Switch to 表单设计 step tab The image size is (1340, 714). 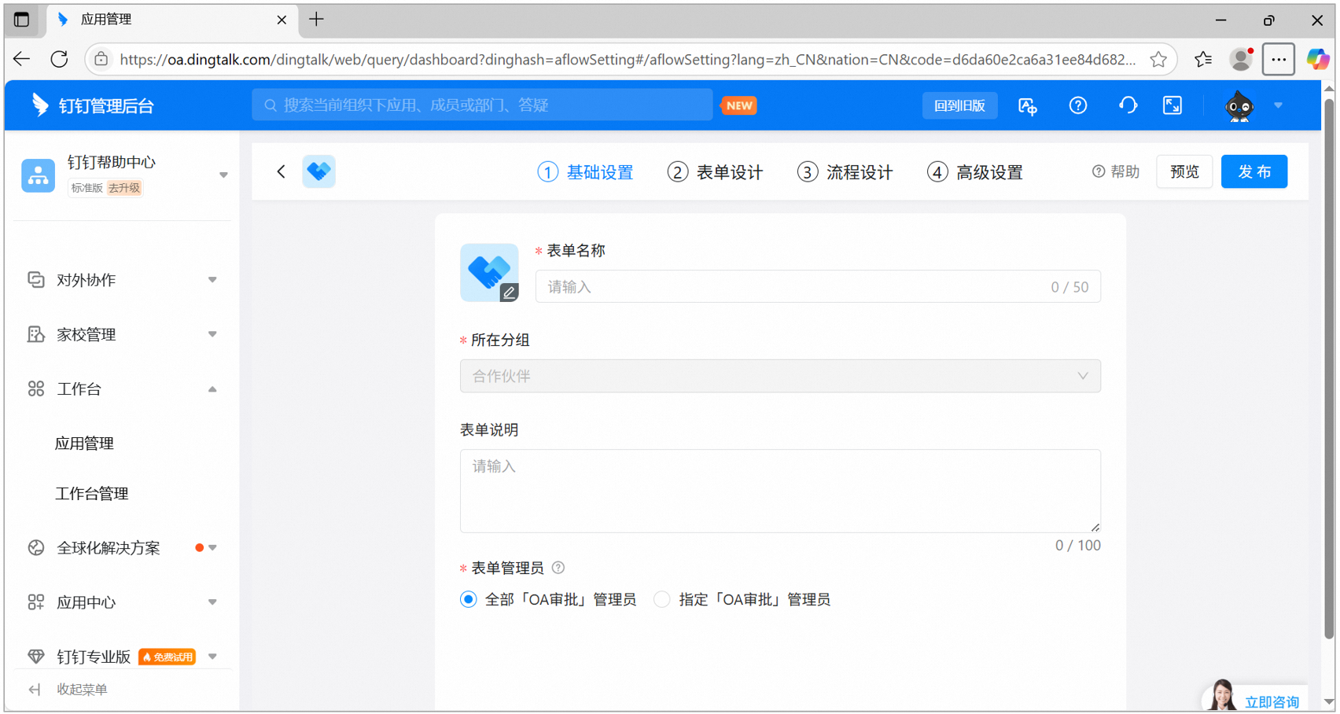716,171
